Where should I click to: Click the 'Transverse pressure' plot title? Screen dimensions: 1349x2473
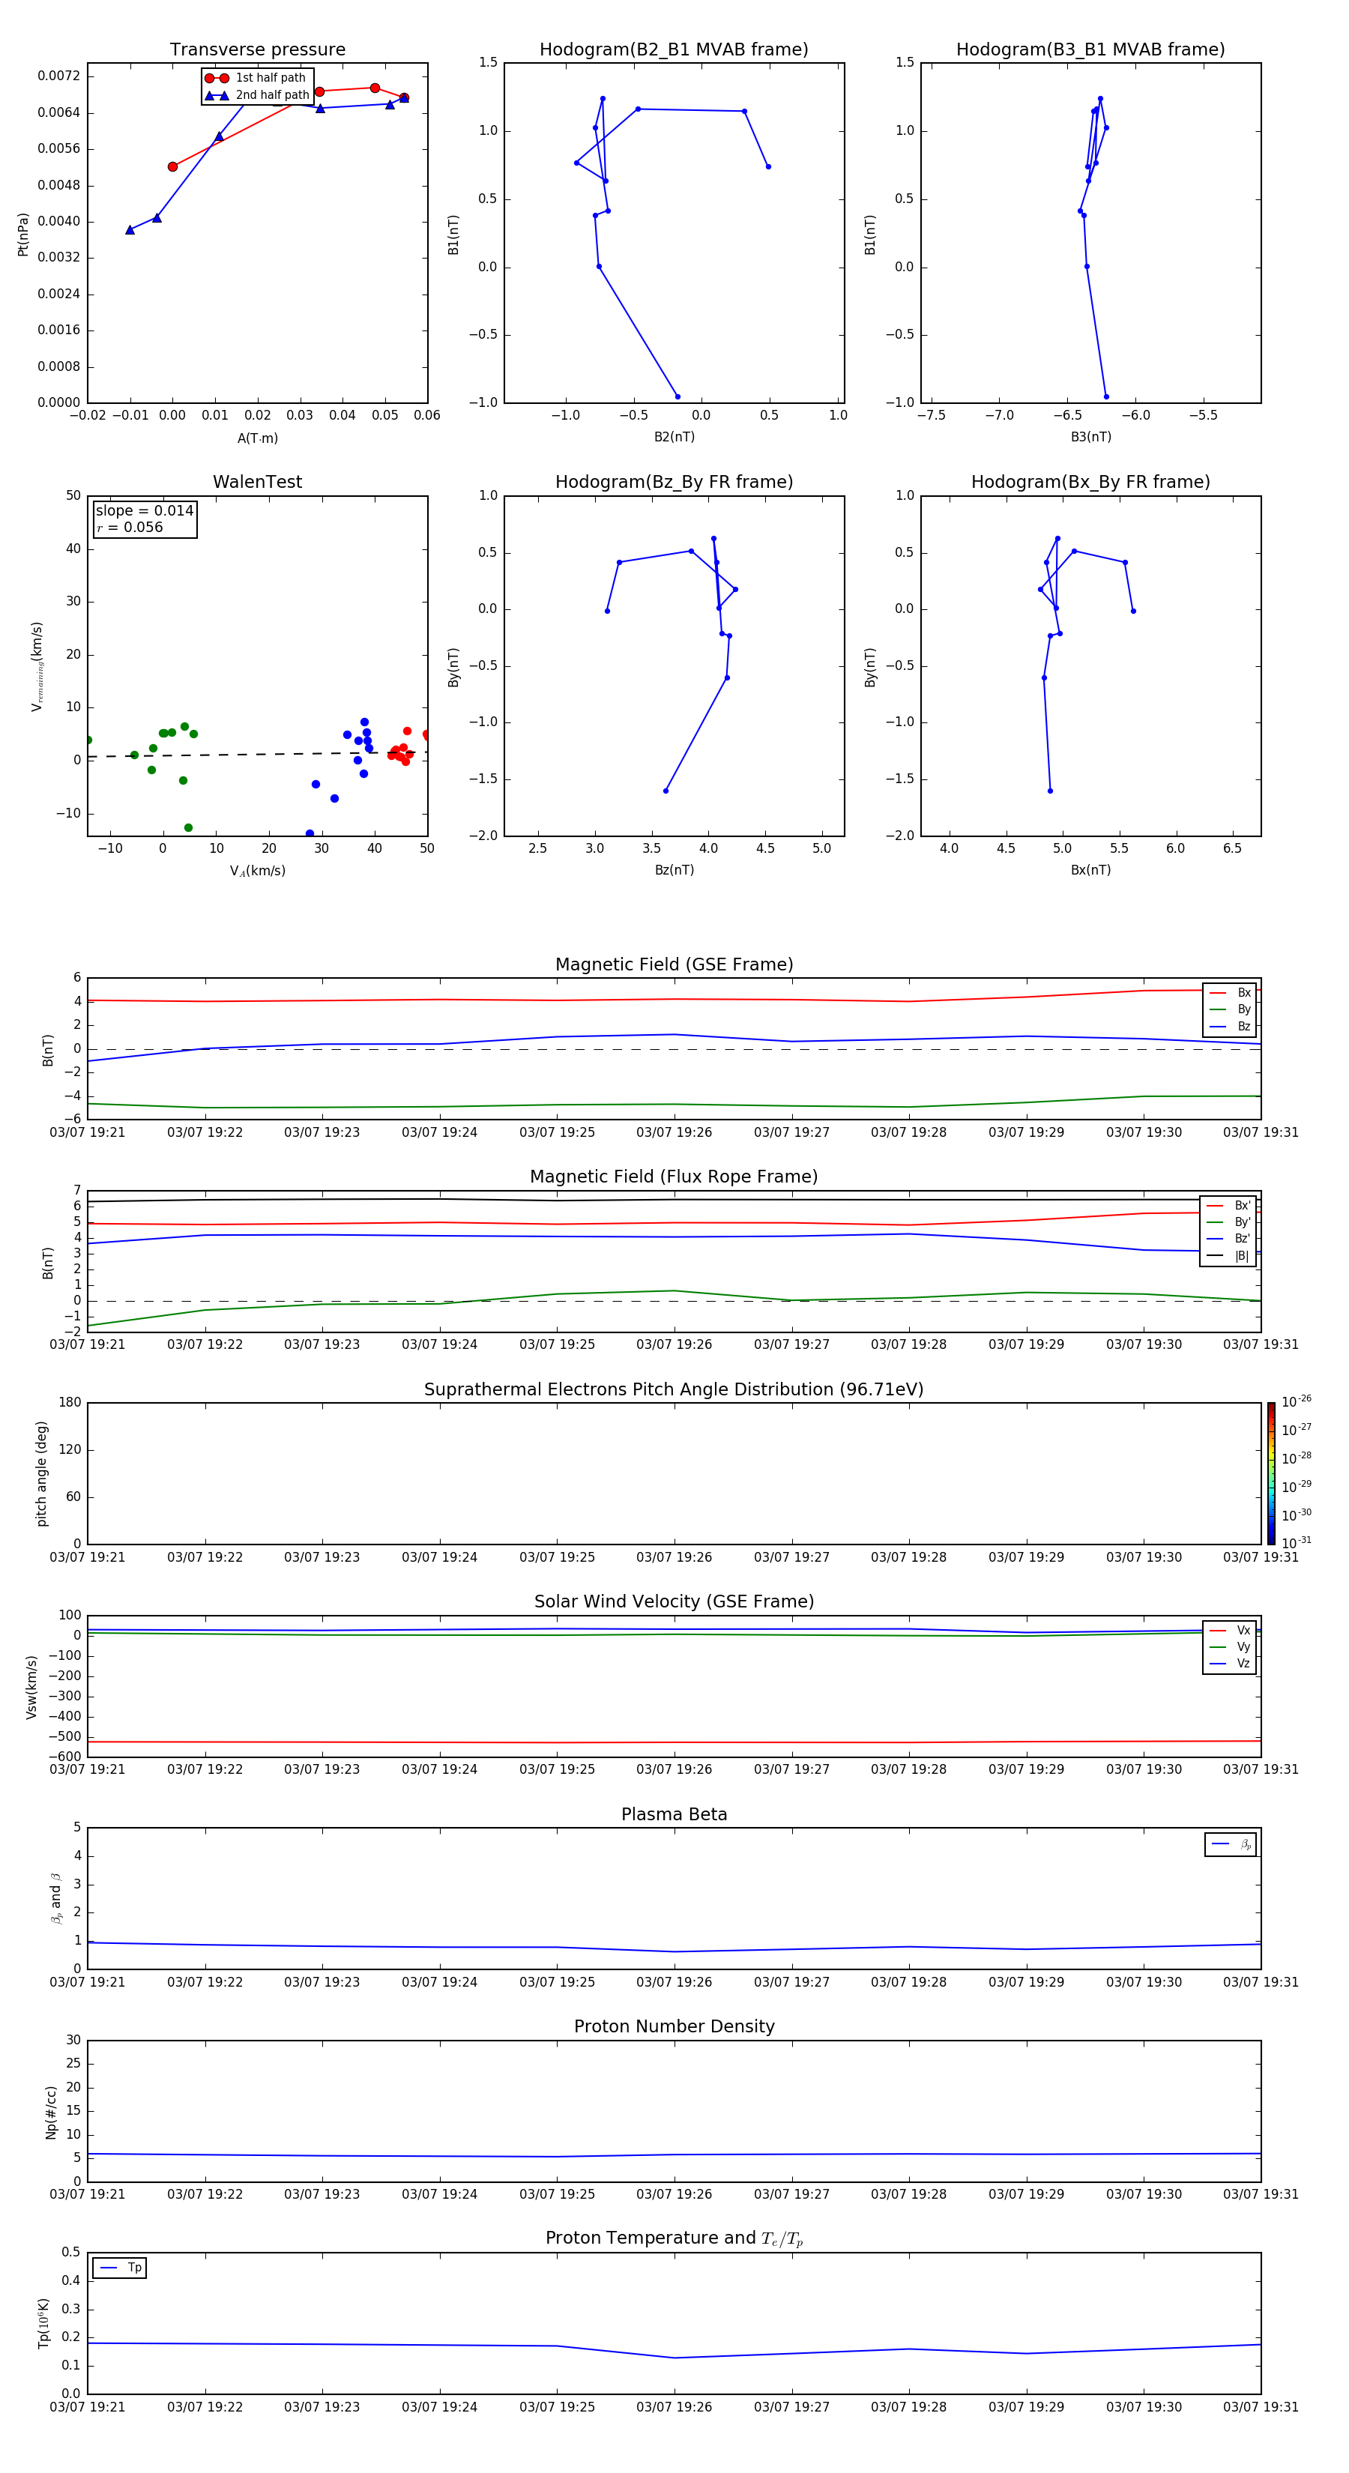257,50
